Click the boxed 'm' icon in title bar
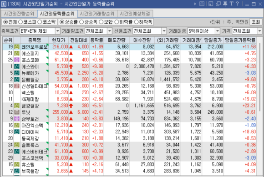The width and height of the screenshot is (264, 177). tap(202, 4)
